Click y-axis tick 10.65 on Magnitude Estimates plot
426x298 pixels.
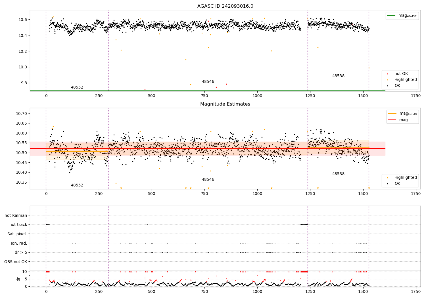(21, 123)
